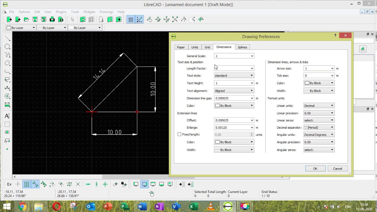
Task: Click Cancel in Drawing Preferences
Action: pyautogui.click(x=338, y=169)
